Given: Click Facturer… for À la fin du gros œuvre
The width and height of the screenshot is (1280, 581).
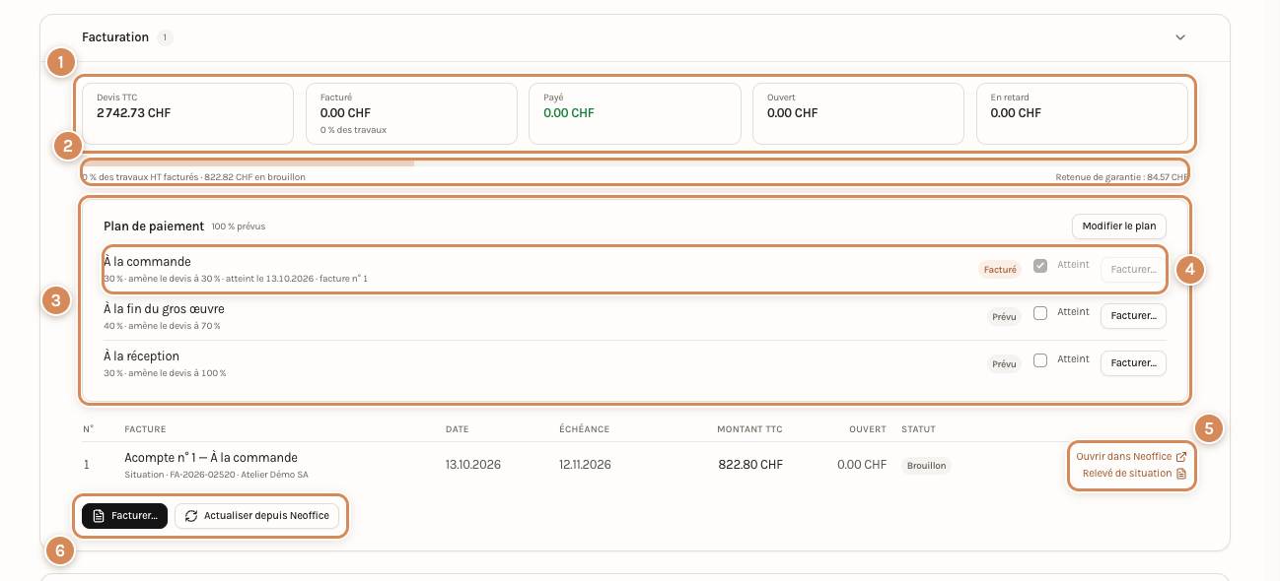Looking at the screenshot, I should [x=1133, y=316].
